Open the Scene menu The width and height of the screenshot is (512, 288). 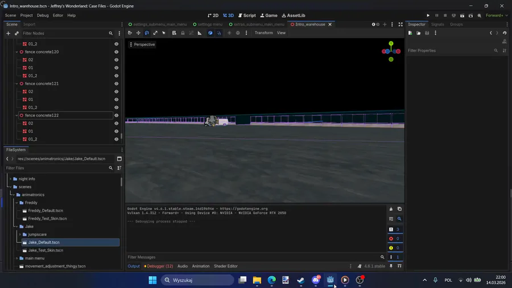(10, 15)
